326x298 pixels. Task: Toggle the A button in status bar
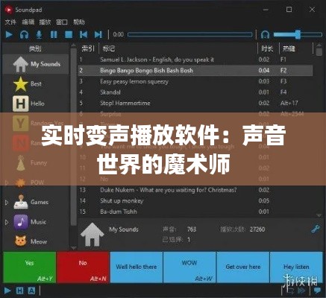coord(31,291)
